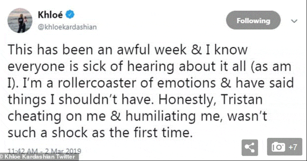Click the tweet line starting "This has been"
The width and height of the screenshot is (307, 161).
[x=127, y=50]
